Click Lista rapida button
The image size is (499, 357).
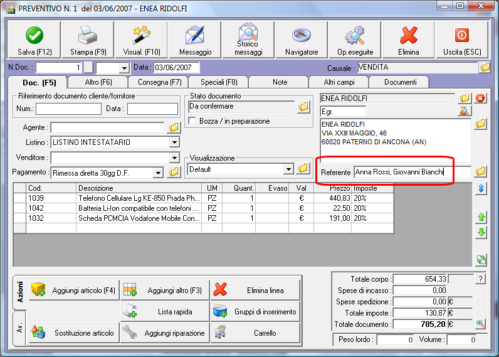tap(165, 311)
